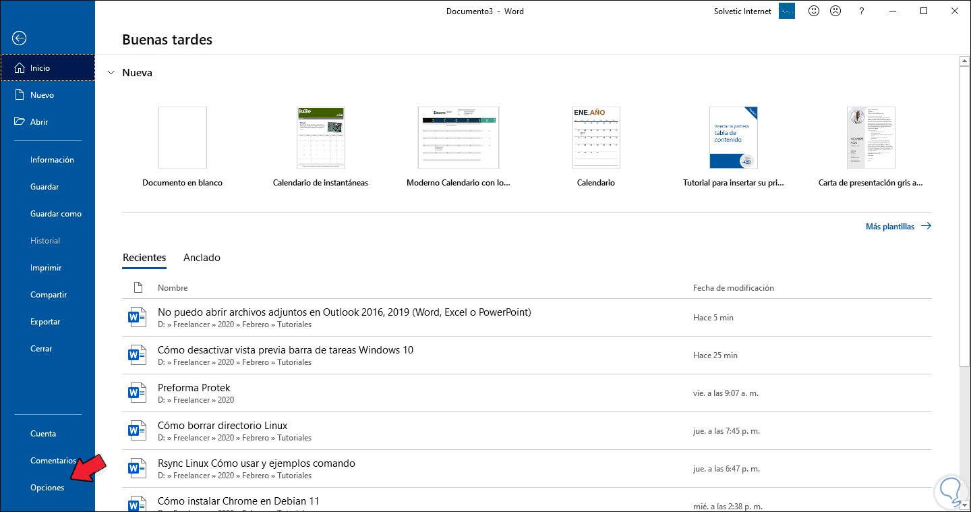The image size is (971, 512).
Task: Click the vertical scrollbar down arrow
Action: point(964,506)
